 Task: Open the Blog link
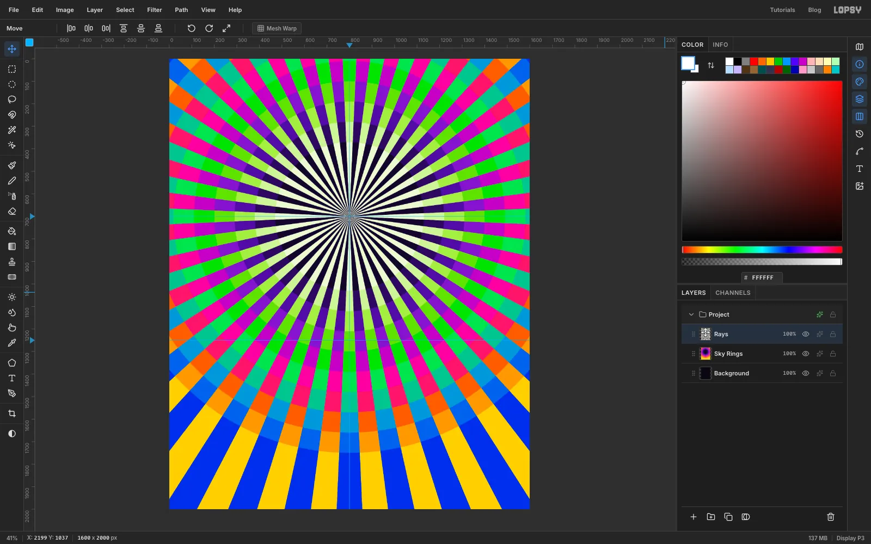[x=814, y=10]
